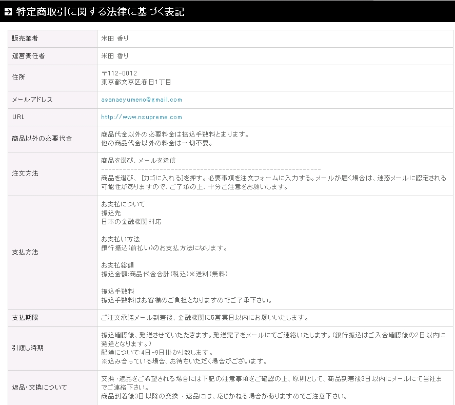Click the arrow icon in the header bar
455x405 pixels.
coord(8,12)
